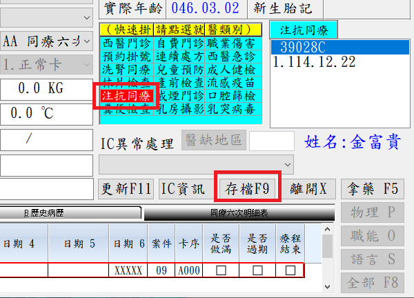Toggle the 是否過期 checkbox

(x=257, y=270)
